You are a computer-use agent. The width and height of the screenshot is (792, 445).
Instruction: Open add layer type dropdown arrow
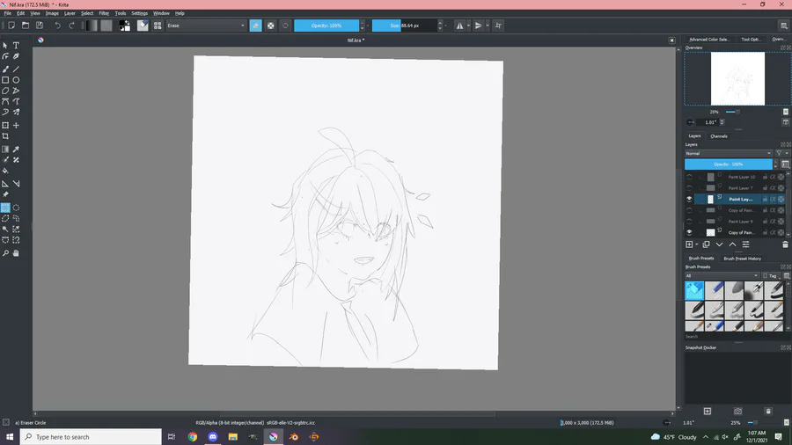coord(697,244)
